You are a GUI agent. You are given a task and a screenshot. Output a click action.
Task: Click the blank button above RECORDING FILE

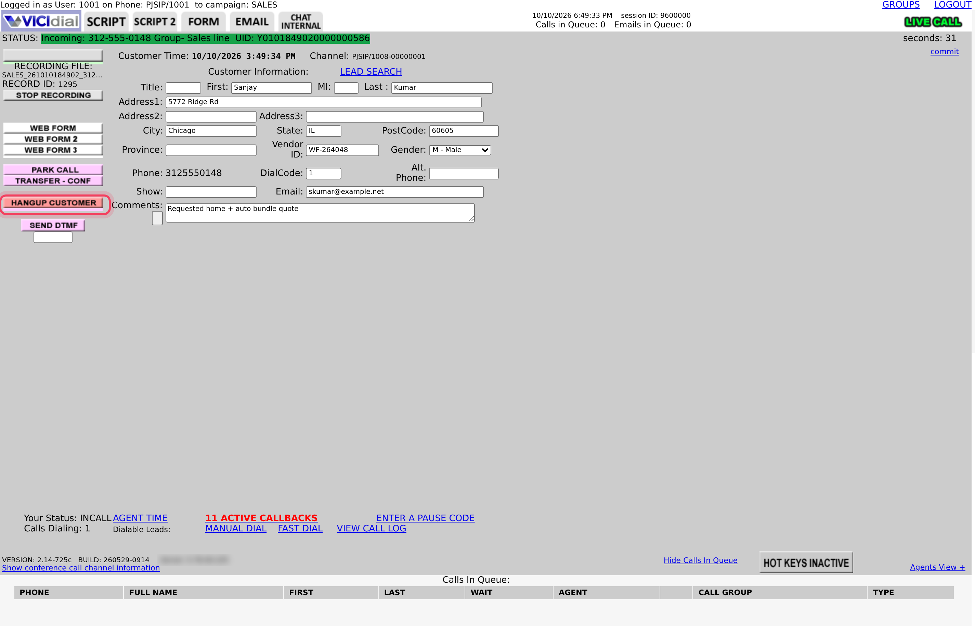pos(53,55)
